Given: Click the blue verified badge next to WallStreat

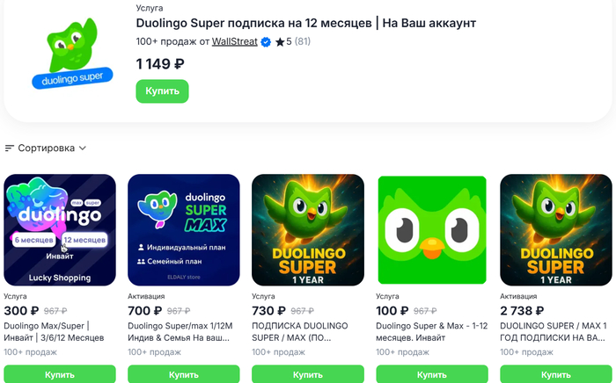Looking at the screenshot, I should 265,42.
